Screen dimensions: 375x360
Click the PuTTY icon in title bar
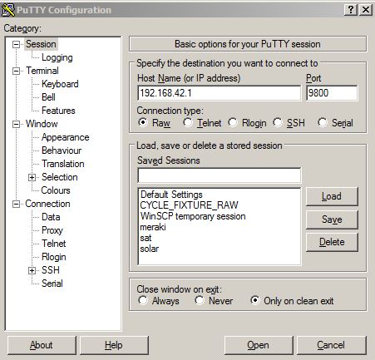(x=7, y=10)
